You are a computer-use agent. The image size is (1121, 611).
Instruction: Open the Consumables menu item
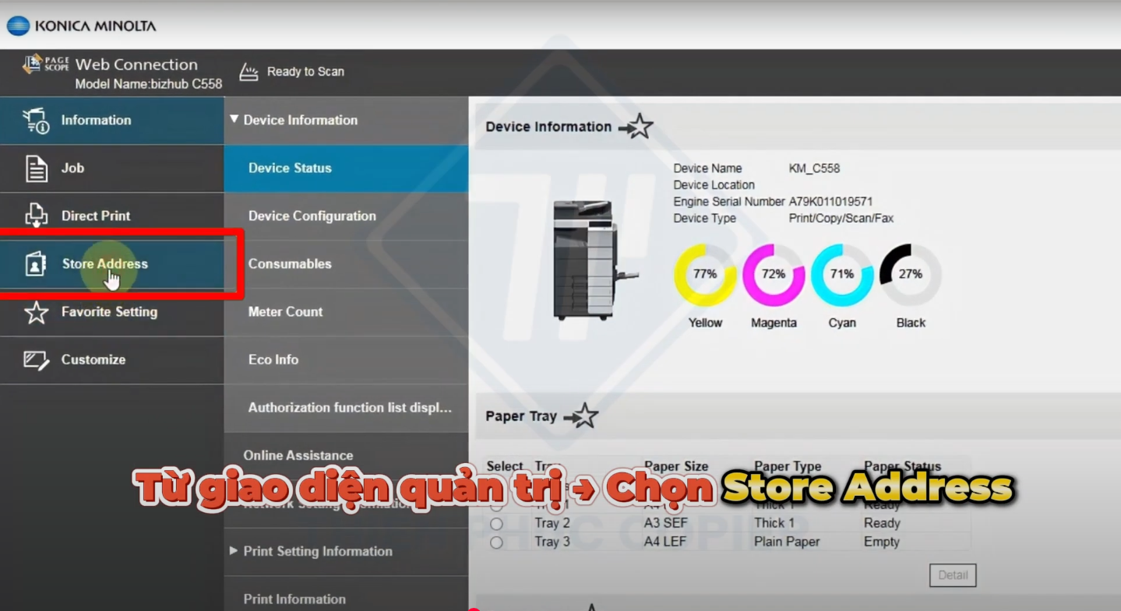pos(290,264)
